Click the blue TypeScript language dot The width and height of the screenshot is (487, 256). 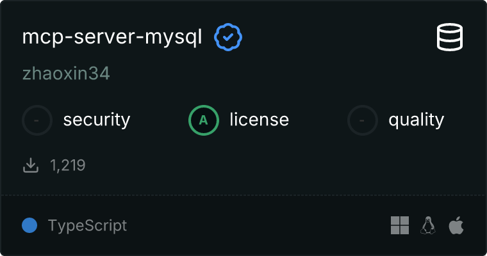(29, 225)
